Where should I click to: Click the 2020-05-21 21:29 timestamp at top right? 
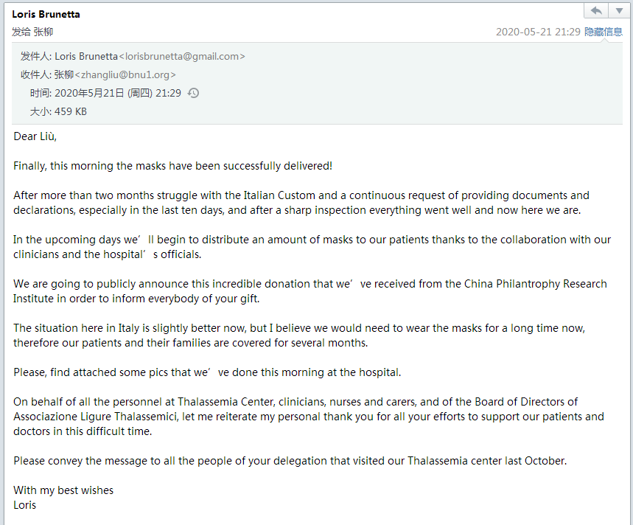coord(538,32)
